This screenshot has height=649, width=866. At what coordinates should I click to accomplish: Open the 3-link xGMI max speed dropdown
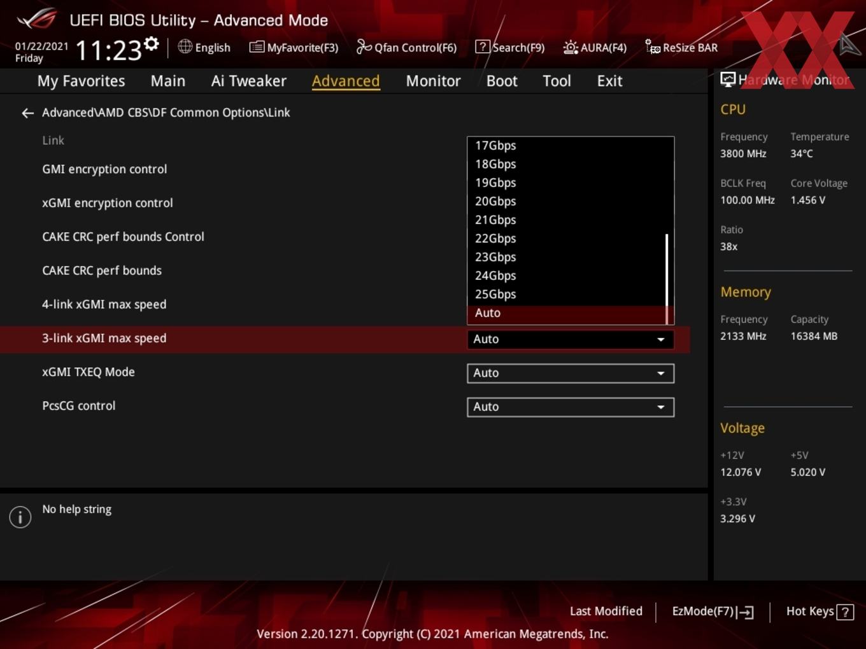tap(571, 339)
